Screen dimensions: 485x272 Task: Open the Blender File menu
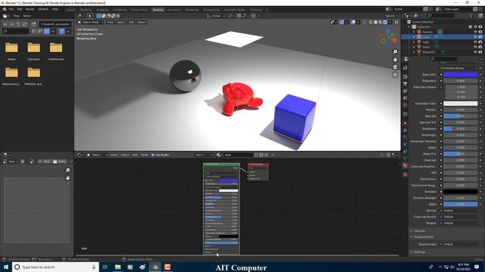11,9
